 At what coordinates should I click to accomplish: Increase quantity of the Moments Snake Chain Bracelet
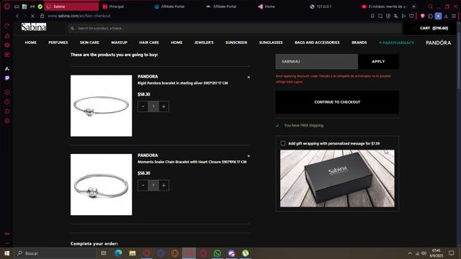tap(164, 186)
